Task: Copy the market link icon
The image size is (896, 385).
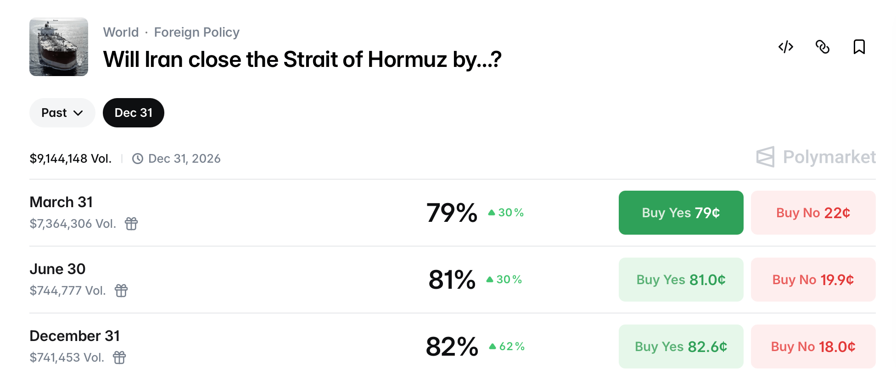Action: [x=822, y=47]
